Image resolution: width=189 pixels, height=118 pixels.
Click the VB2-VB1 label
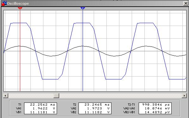129,112
